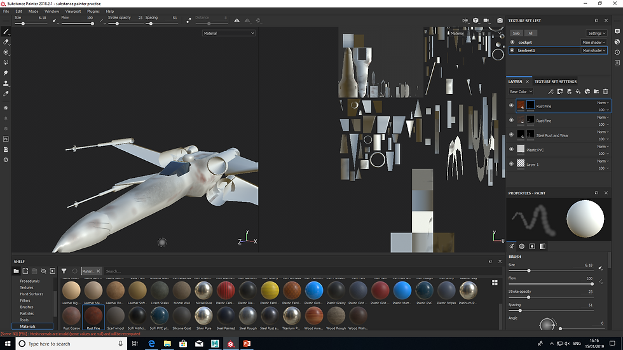Enable symmetry in the top toolbar
Viewport: 623px width, 350px height.
coord(236,20)
